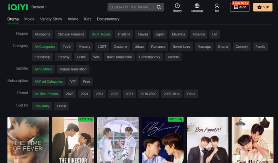Viewport: 278px width, 163px height.
Task: Filter period by 2015-2020
Action: coord(149,94)
